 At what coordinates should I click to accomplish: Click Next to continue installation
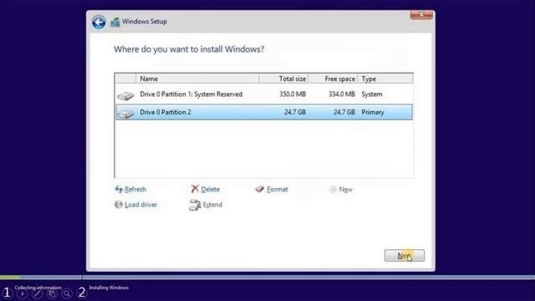[405, 256]
